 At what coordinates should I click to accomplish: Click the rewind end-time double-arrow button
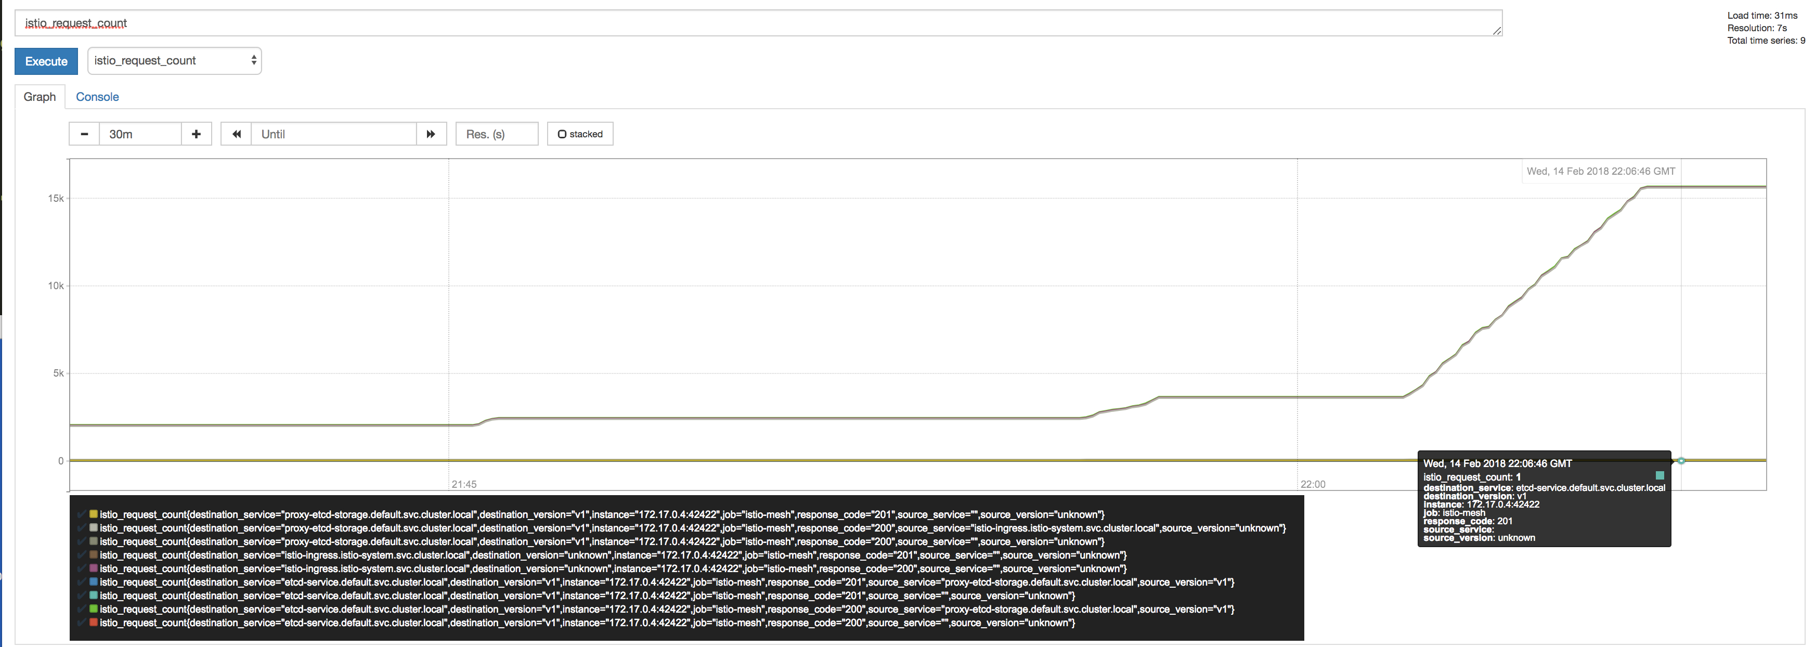click(x=236, y=134)
